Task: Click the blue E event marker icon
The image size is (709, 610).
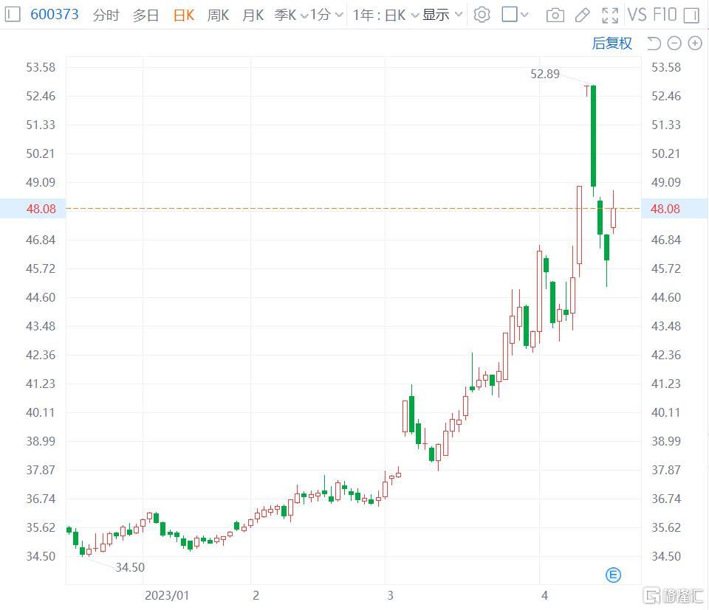Action: click(613, 575)
